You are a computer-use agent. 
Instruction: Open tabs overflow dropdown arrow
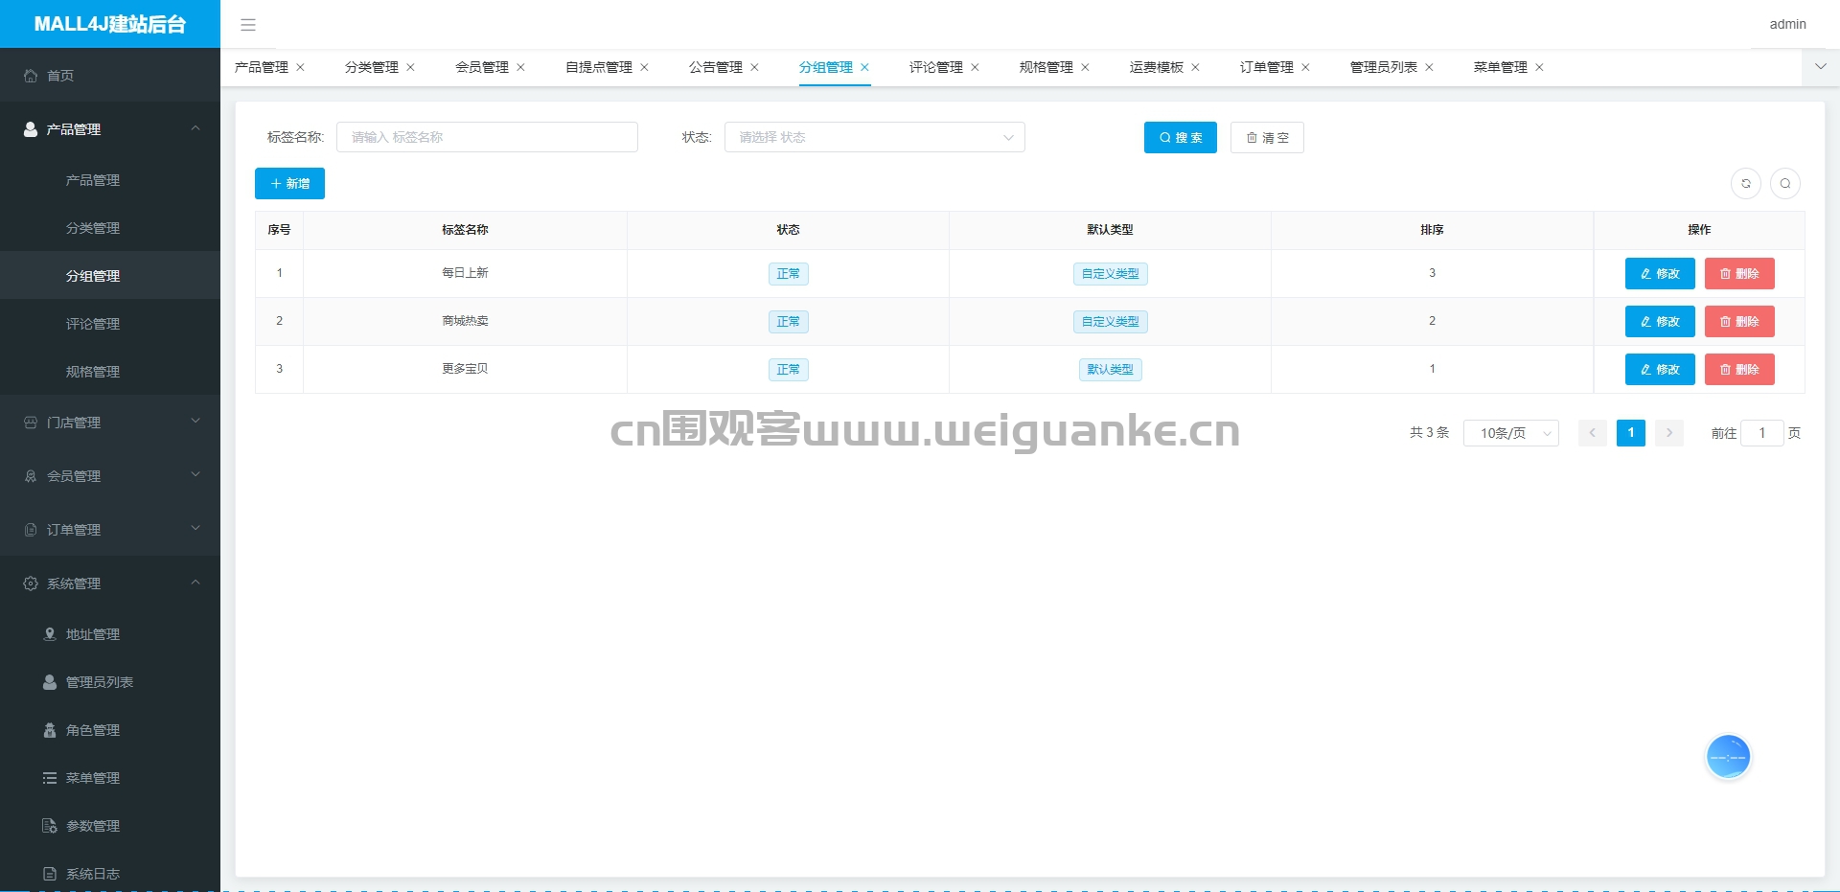coord(1821,67)
